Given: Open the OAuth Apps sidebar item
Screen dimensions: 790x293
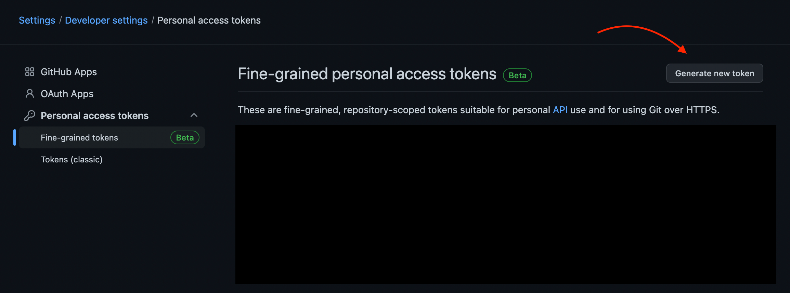Looking at the screenshot, I should click(x=67, y=94).
